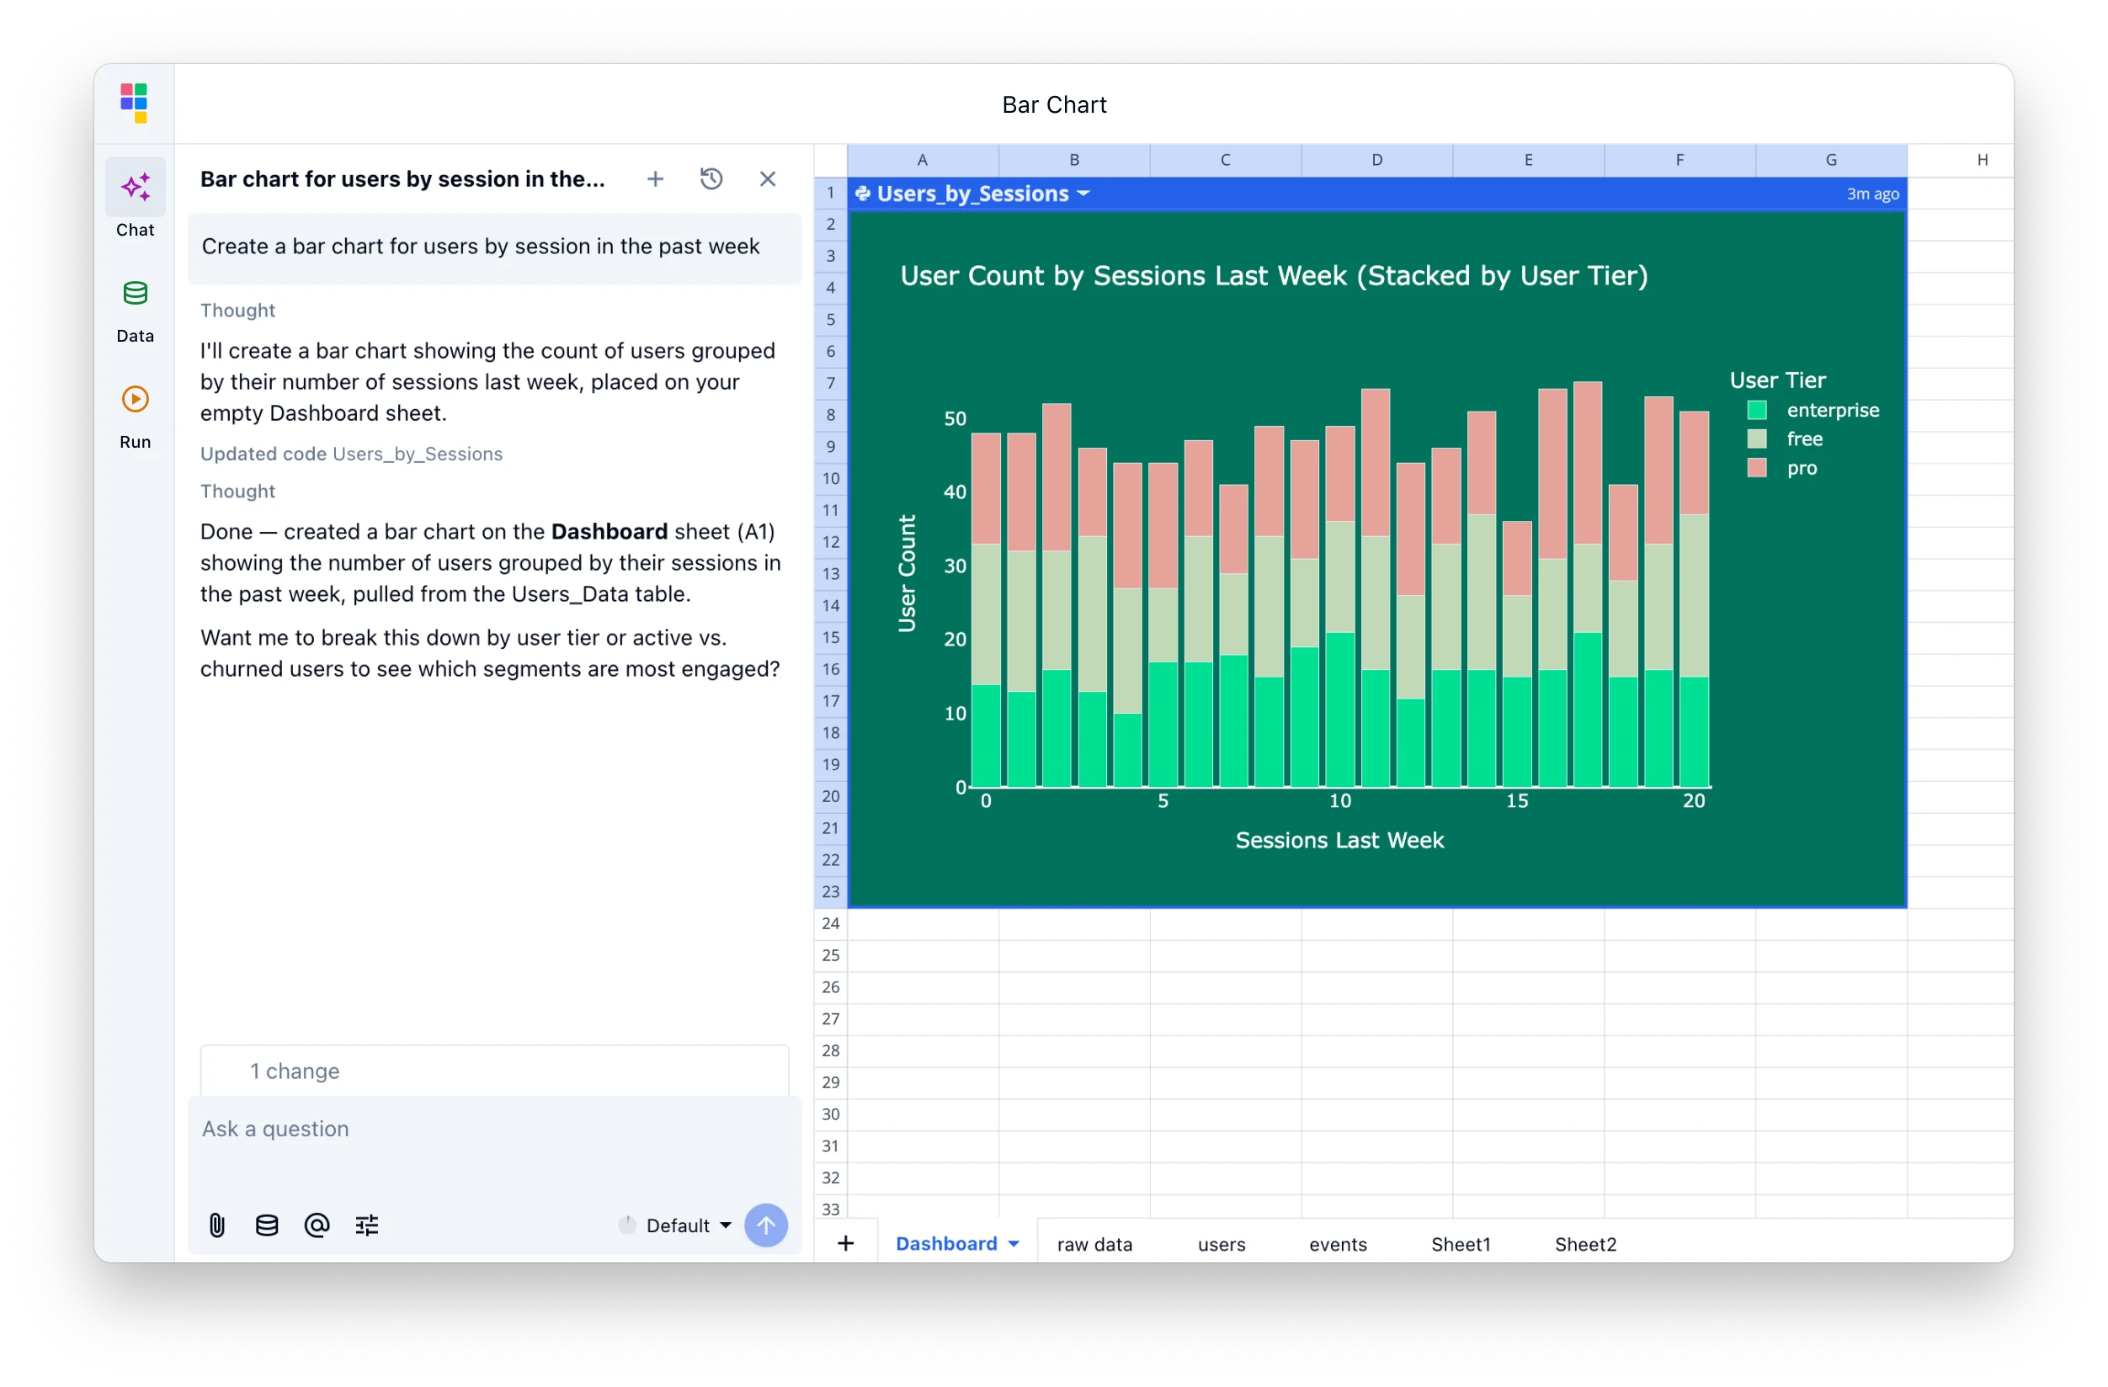2108x1387 pixels.
Task: Select column G header
Action: point(1831,160)
